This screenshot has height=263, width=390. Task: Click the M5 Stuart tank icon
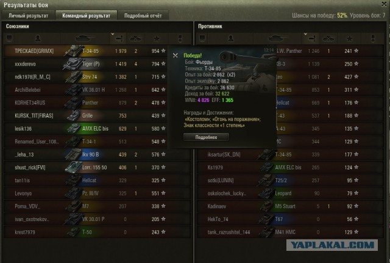click(266, 207)
